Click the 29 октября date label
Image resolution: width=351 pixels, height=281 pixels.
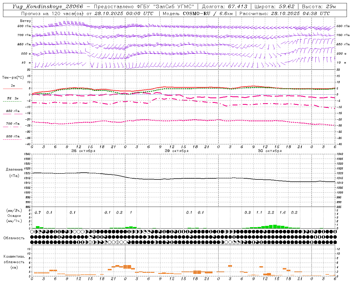click(x=177, y=151)
